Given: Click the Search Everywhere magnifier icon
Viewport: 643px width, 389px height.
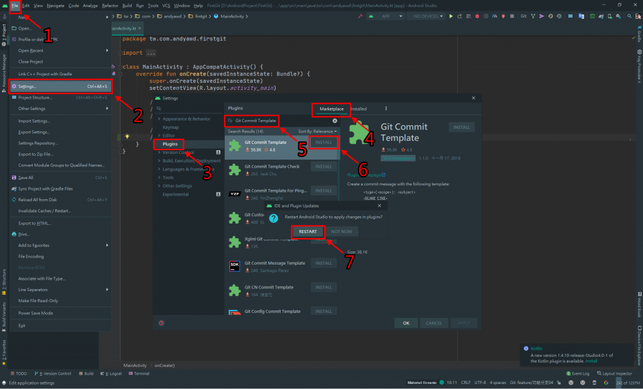Looking at the screenshot, I should (x=629, y=16).
